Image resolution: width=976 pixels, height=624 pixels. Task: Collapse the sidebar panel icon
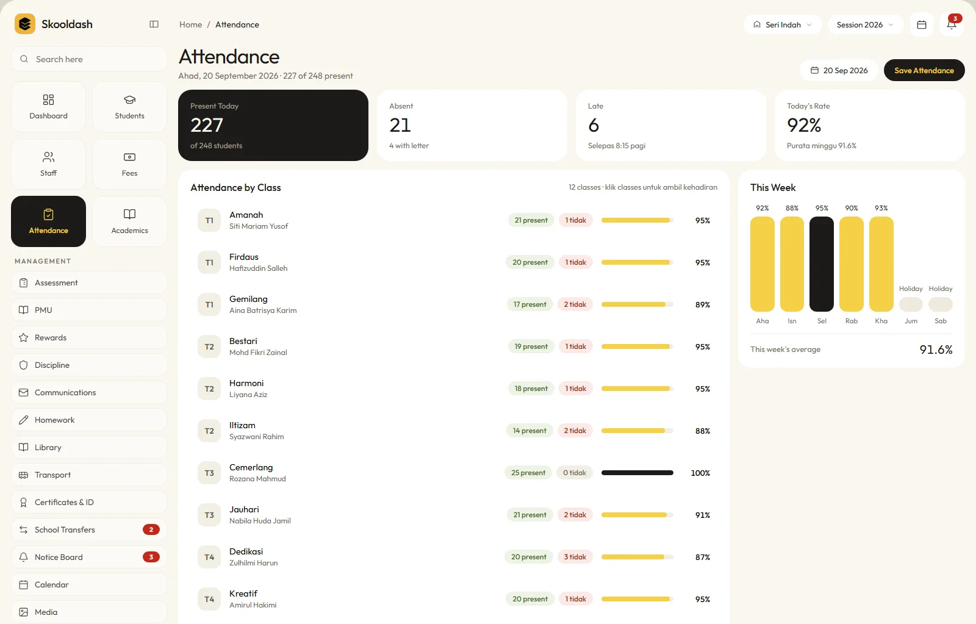coord(154,24)
